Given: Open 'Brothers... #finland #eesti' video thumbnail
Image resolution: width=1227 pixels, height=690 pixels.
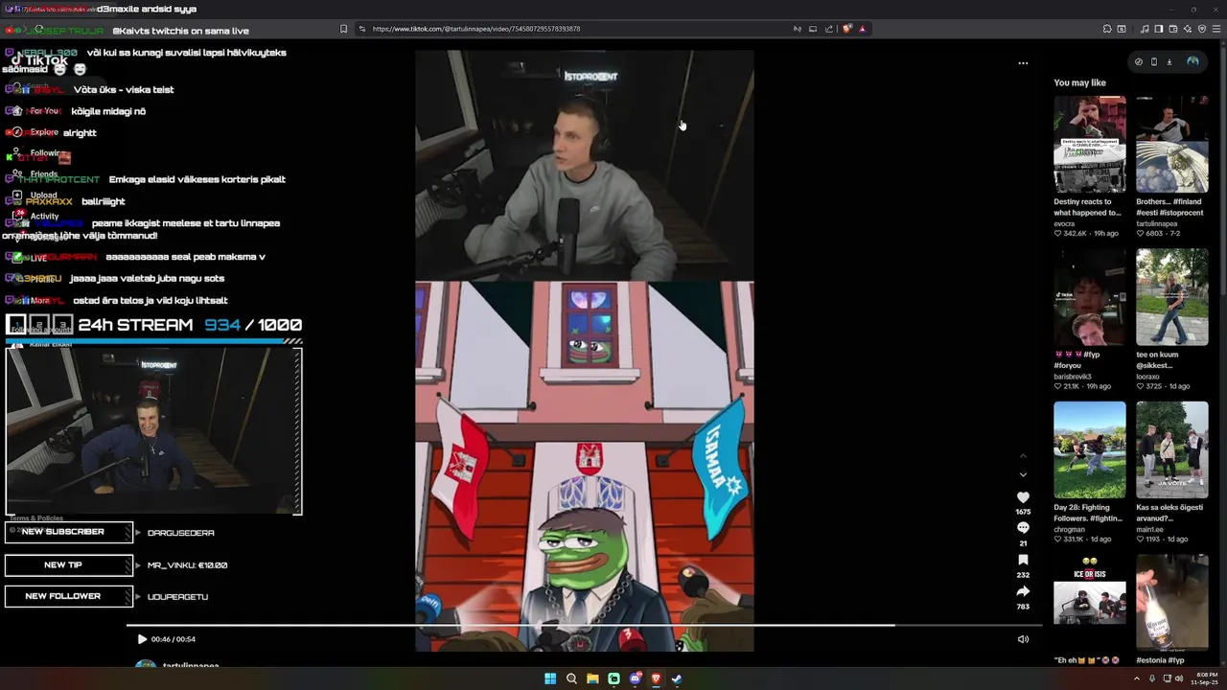Looking at the screenshot, I should 1172,144.
